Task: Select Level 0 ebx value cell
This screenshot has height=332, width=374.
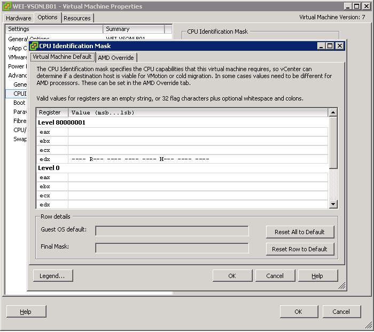Action: [198, 187]
